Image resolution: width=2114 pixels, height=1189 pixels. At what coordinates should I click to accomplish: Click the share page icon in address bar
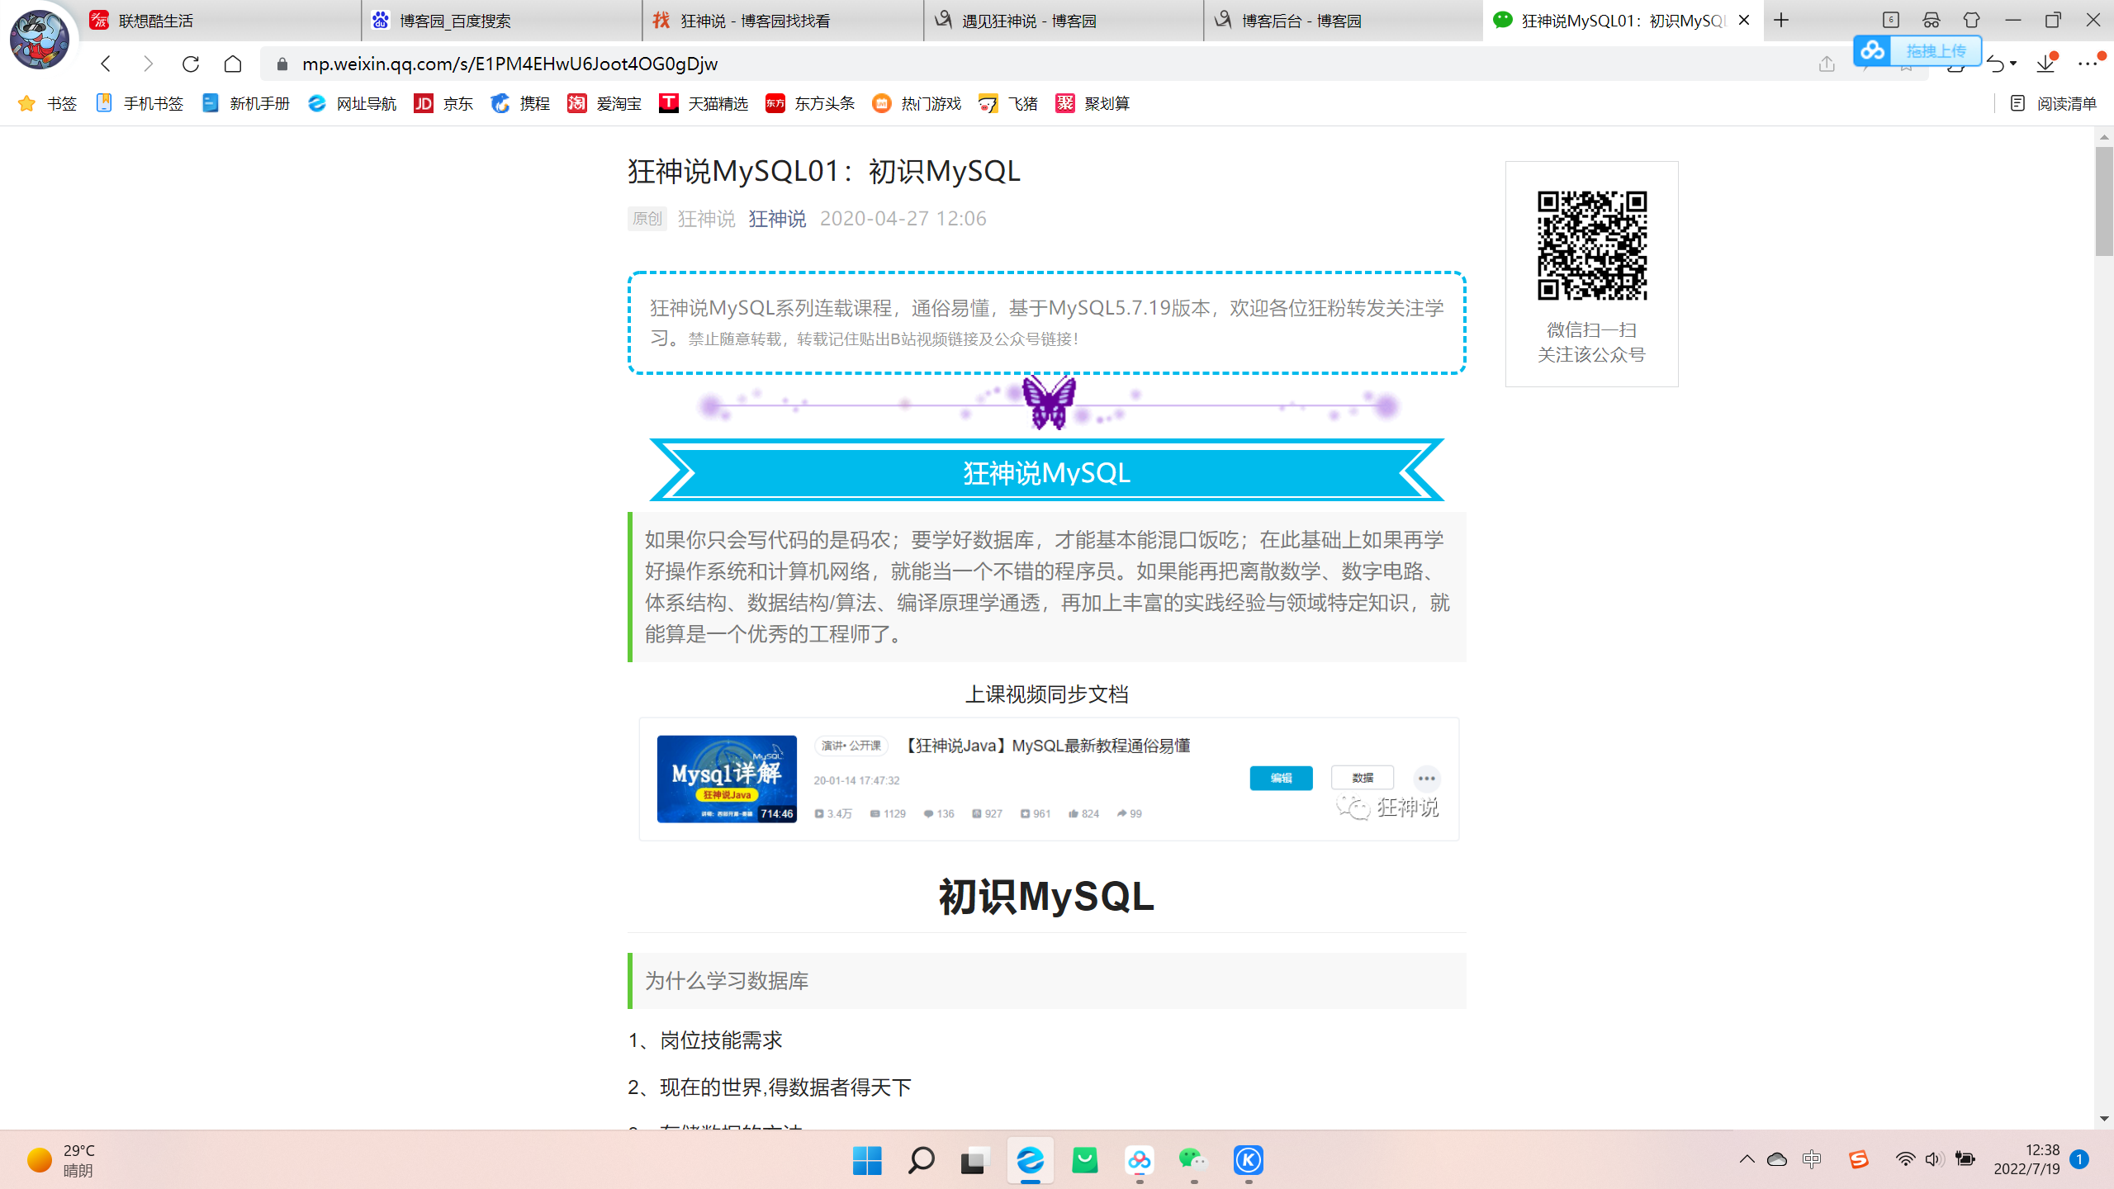click(1827, 64)
